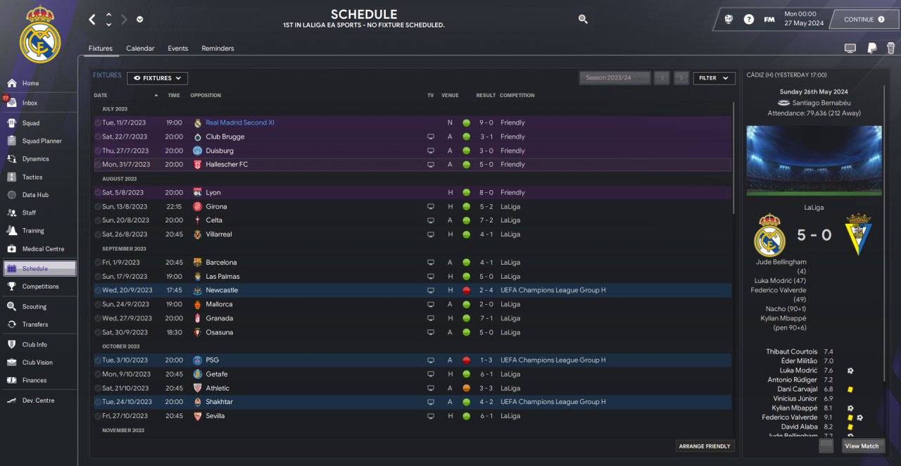901x466 pixels.
Task: Tick the checkbox for the Tue, 11/7/2023 fixture
Action: coord(98,122)
